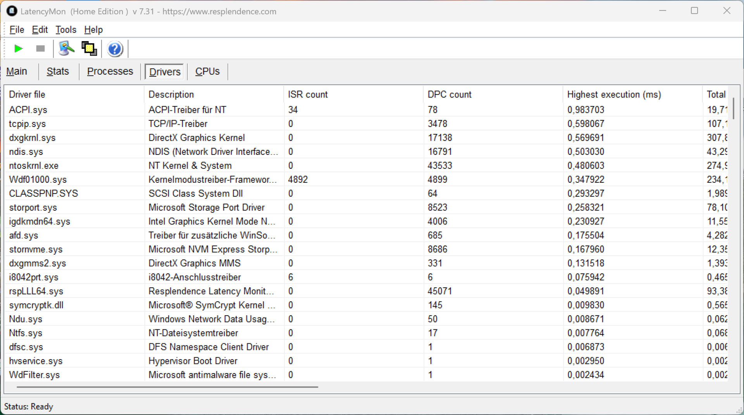Sort by the DPC count column header

(449, 94)
